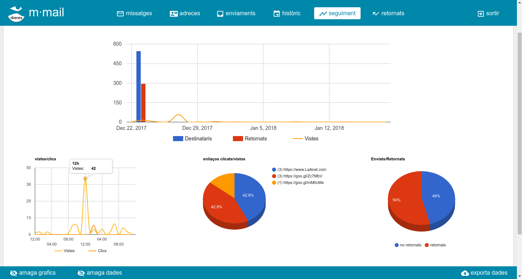
Task: Click the 12h peak point on vistes/clics chart
Action: click(x=85, y=179)
